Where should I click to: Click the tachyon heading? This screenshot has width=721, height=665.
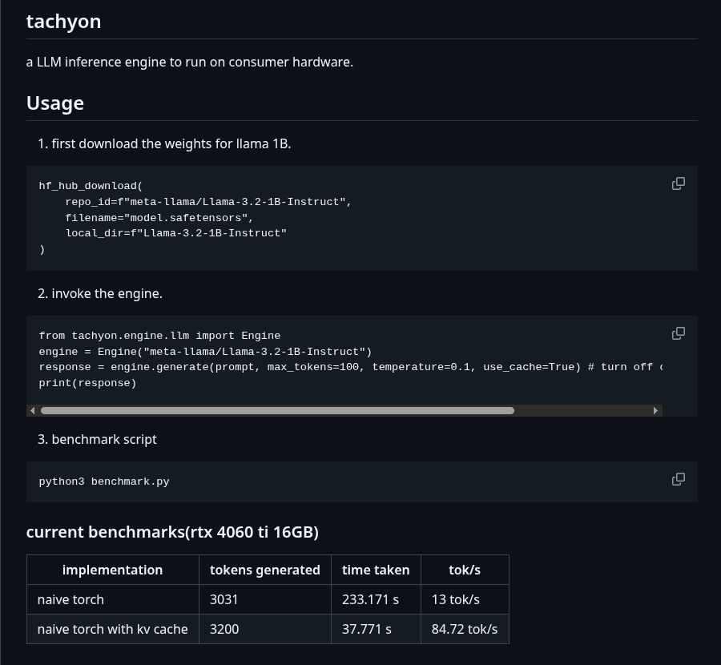tap(64, 22)
